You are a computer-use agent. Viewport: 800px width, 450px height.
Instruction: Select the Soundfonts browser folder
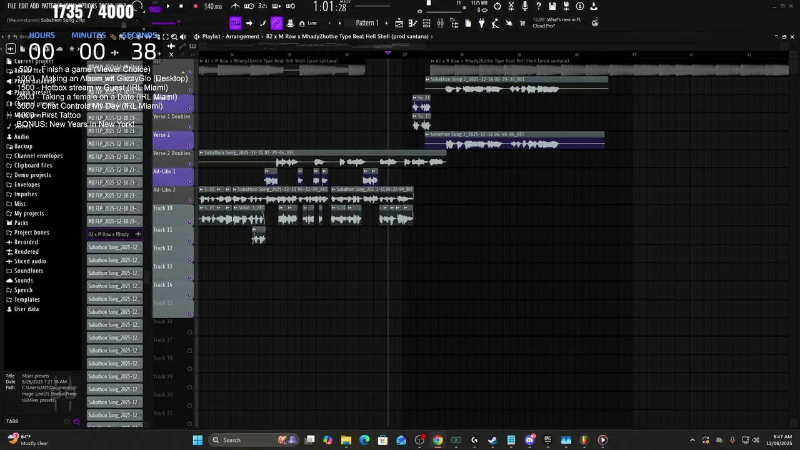pyautogui.click(x=29, y=271)
